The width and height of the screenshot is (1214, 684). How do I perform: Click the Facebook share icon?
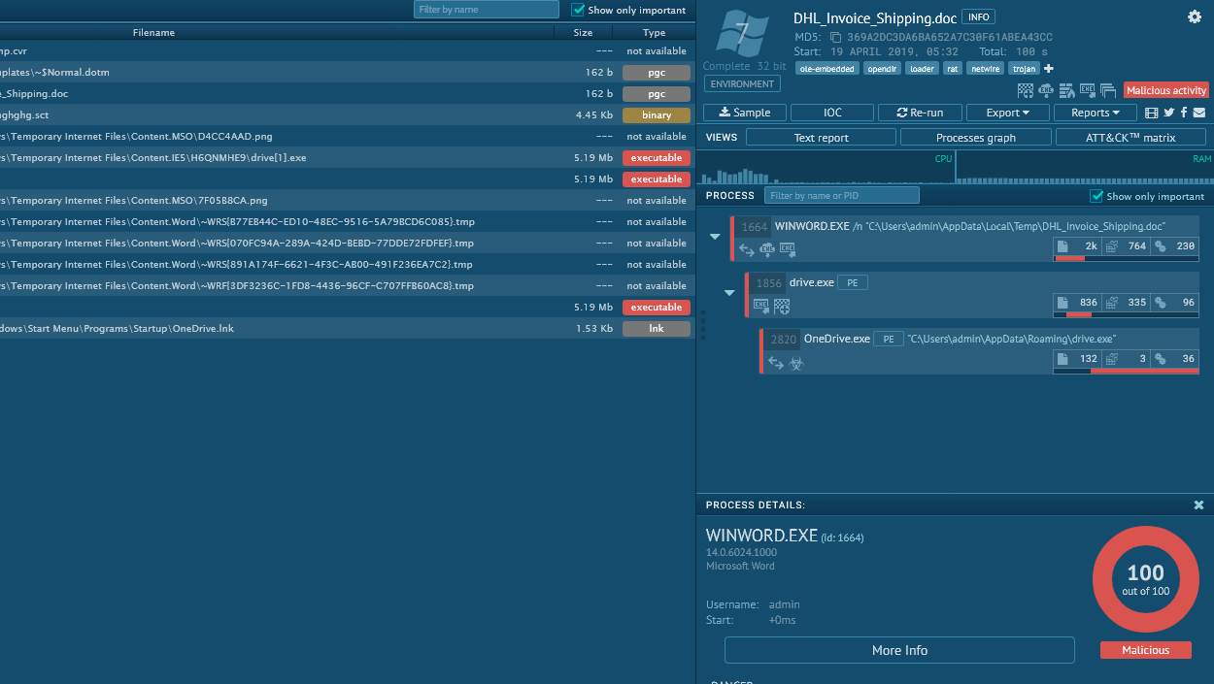[x=1183, y=113]
